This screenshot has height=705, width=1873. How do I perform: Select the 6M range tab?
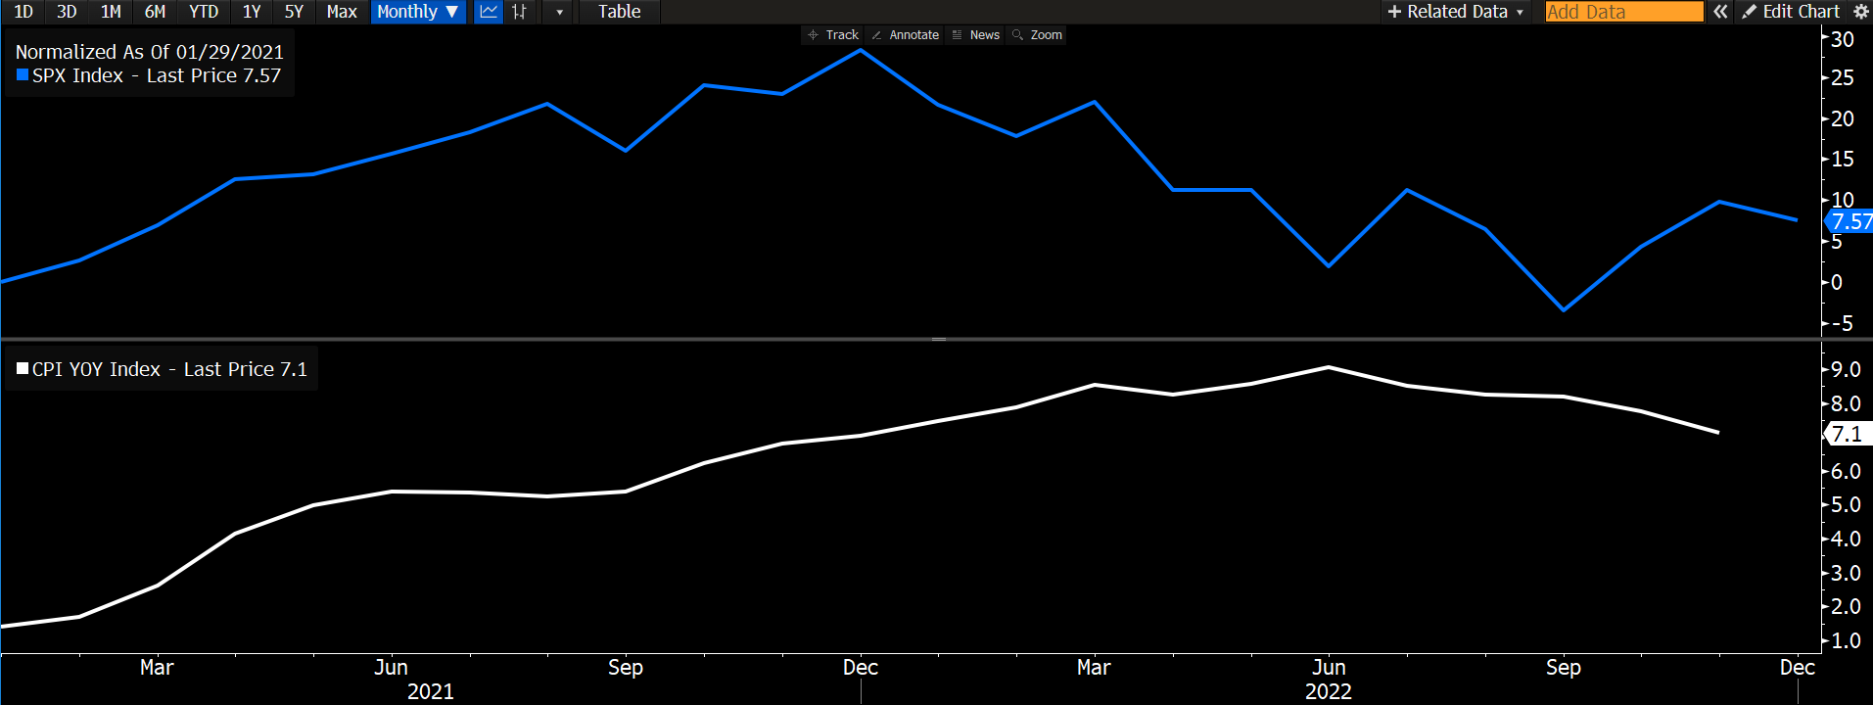click(x=155, y=12)
